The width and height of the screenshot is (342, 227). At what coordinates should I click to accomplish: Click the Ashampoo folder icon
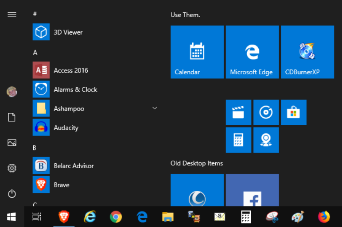(x=41, y=108)
